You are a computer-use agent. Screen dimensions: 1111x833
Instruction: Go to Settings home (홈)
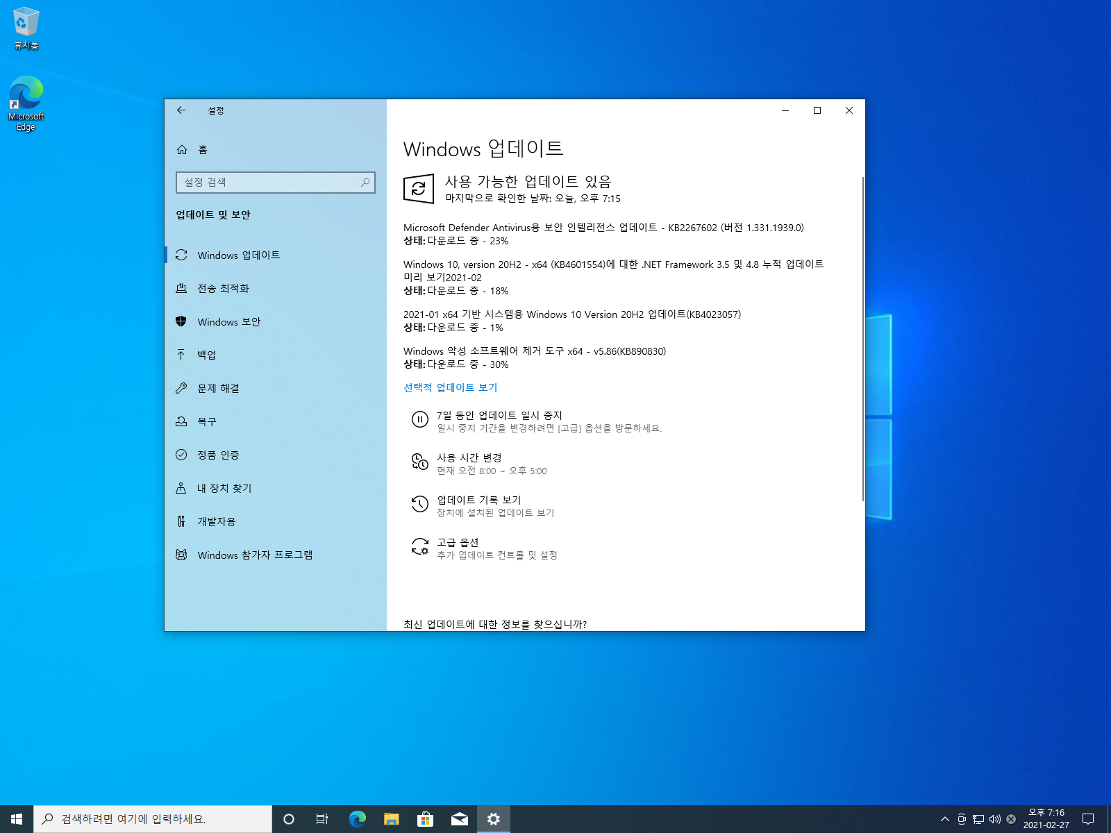point(203,150)
